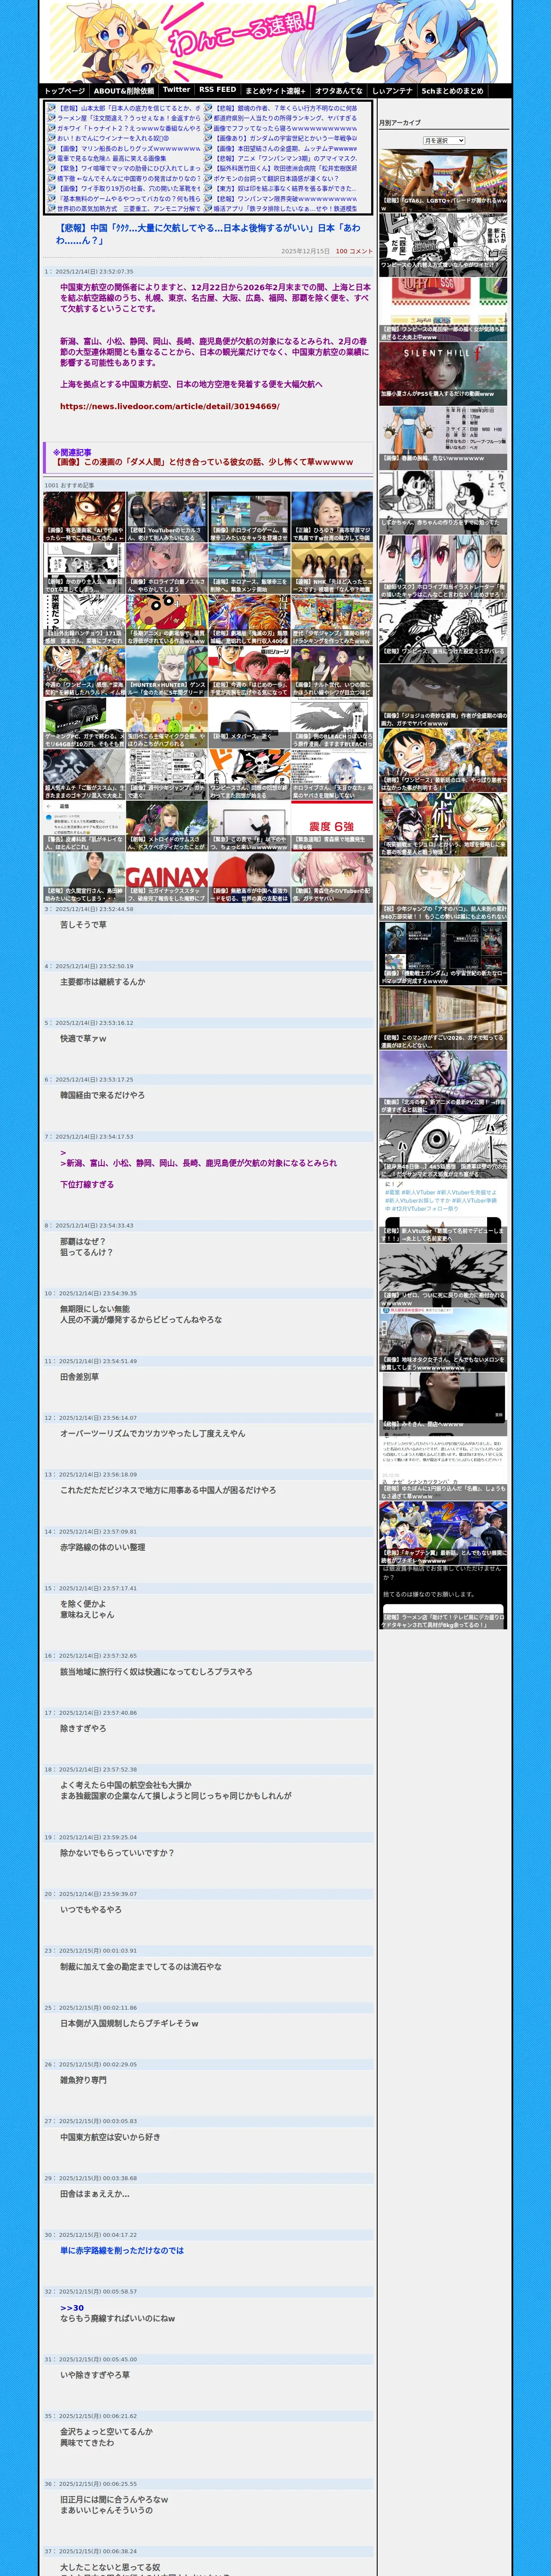Open the ジョジョの奇妙な冒険 sidebar thumbnail
Viewport: 551px width, 2576px height.
coord(443,695)
